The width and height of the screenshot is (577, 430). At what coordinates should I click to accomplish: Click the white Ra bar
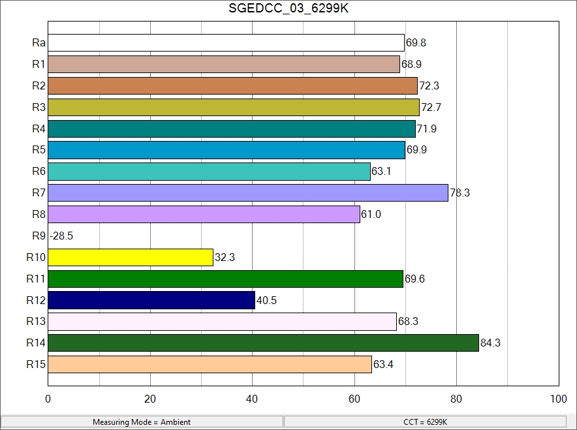(x=226, y=43)
